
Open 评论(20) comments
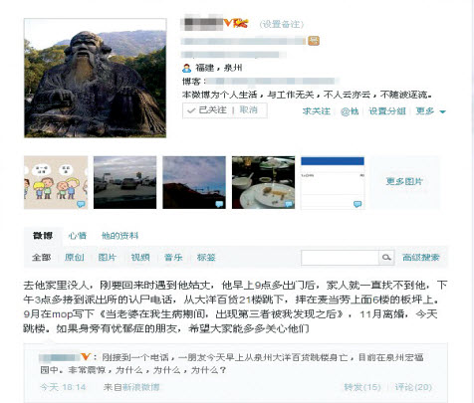point(413,387)
